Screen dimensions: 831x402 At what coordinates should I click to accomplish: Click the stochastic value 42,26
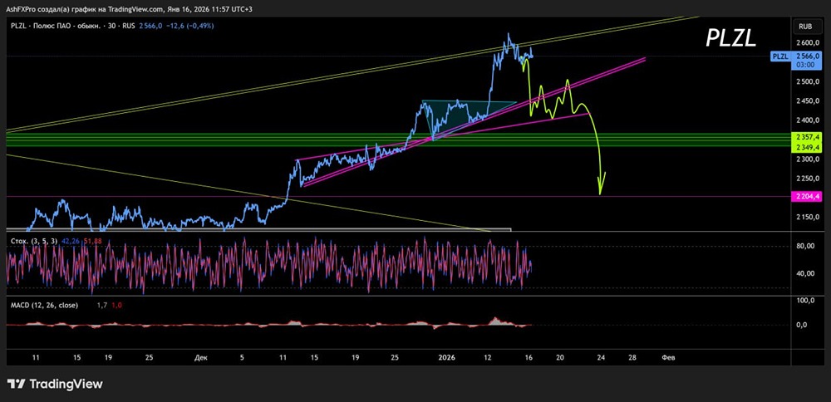(69, 241)
